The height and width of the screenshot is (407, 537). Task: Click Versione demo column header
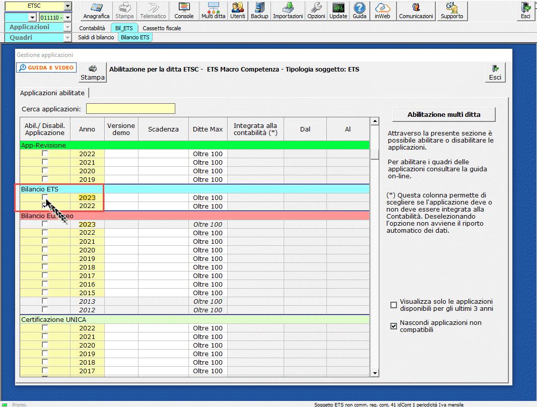point(121,129)
